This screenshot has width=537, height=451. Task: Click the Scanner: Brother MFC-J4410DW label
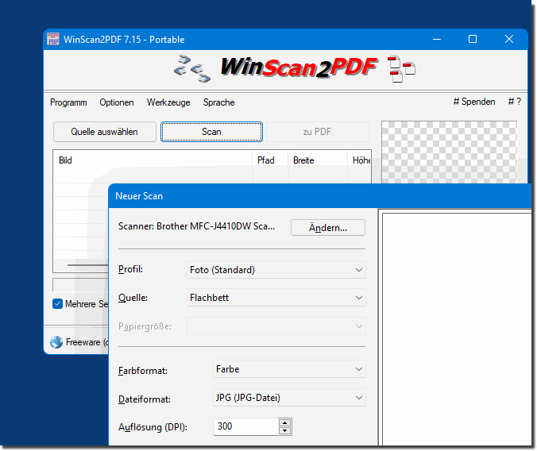point(196,226)
